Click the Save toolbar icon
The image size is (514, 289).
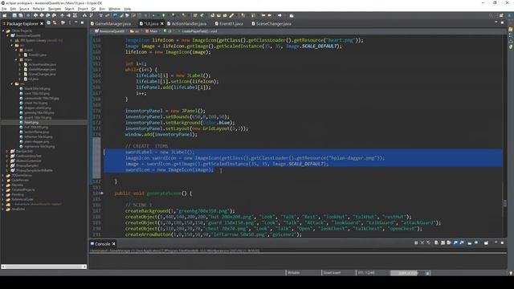click(14, 15)
